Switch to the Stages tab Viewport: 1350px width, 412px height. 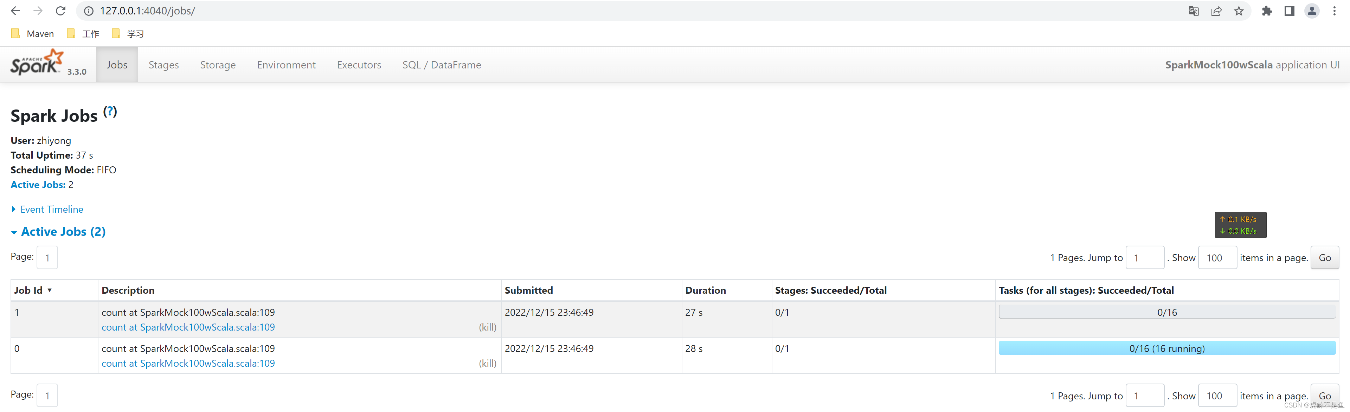click(x=163, y=65)
